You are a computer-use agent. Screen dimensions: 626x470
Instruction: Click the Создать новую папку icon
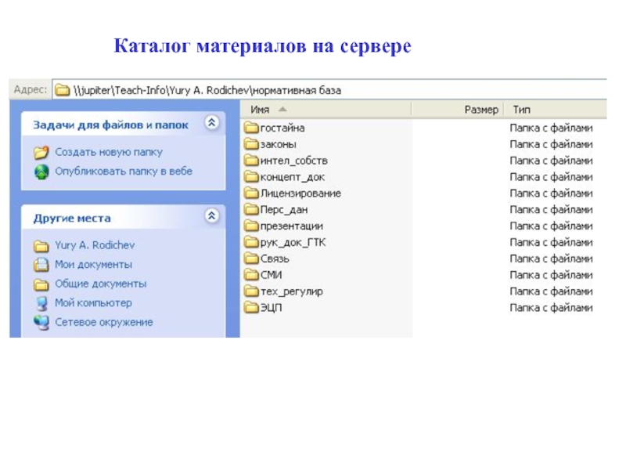41,152
